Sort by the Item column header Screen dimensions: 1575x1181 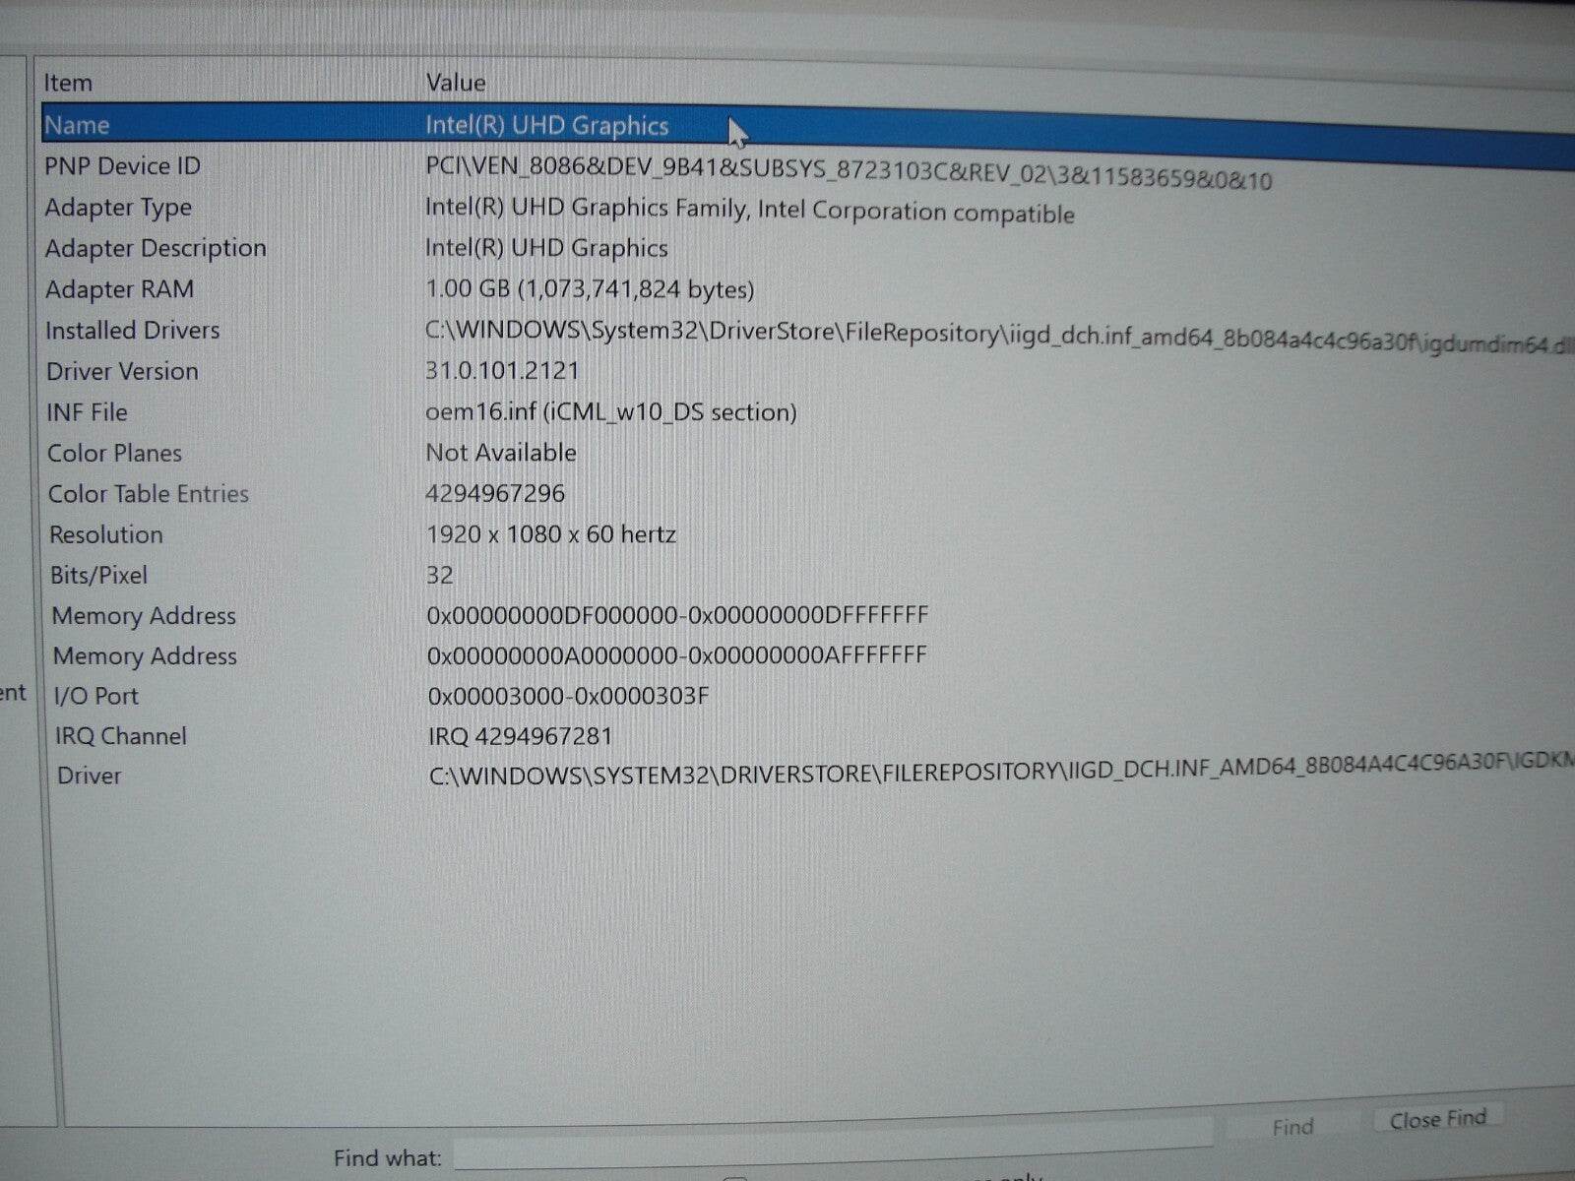[x=69, y=83]
